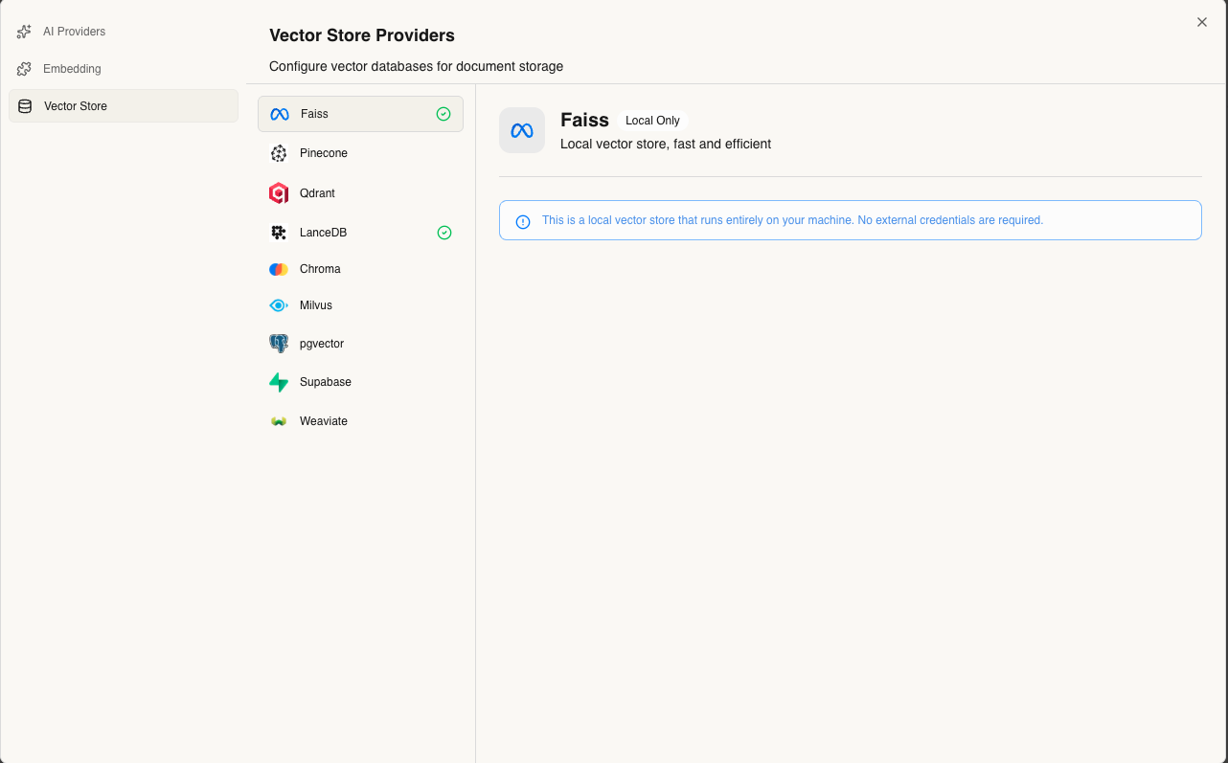The height and width of the screenshot is (763, 1228).
Task: Pick Milvus provider name
Action: click(x=316, y=305)
